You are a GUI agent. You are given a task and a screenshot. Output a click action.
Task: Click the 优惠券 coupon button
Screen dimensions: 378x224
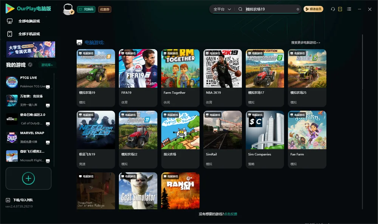[x=105, y=9]
